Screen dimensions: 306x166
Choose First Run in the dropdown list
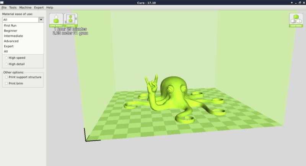pyautogui.click(x=10, y=25)
